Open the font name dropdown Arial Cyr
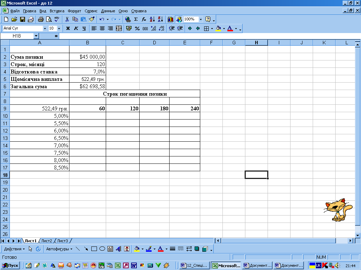Image resolution: width=361 pixels, height=270 pixels. point(45,28)
